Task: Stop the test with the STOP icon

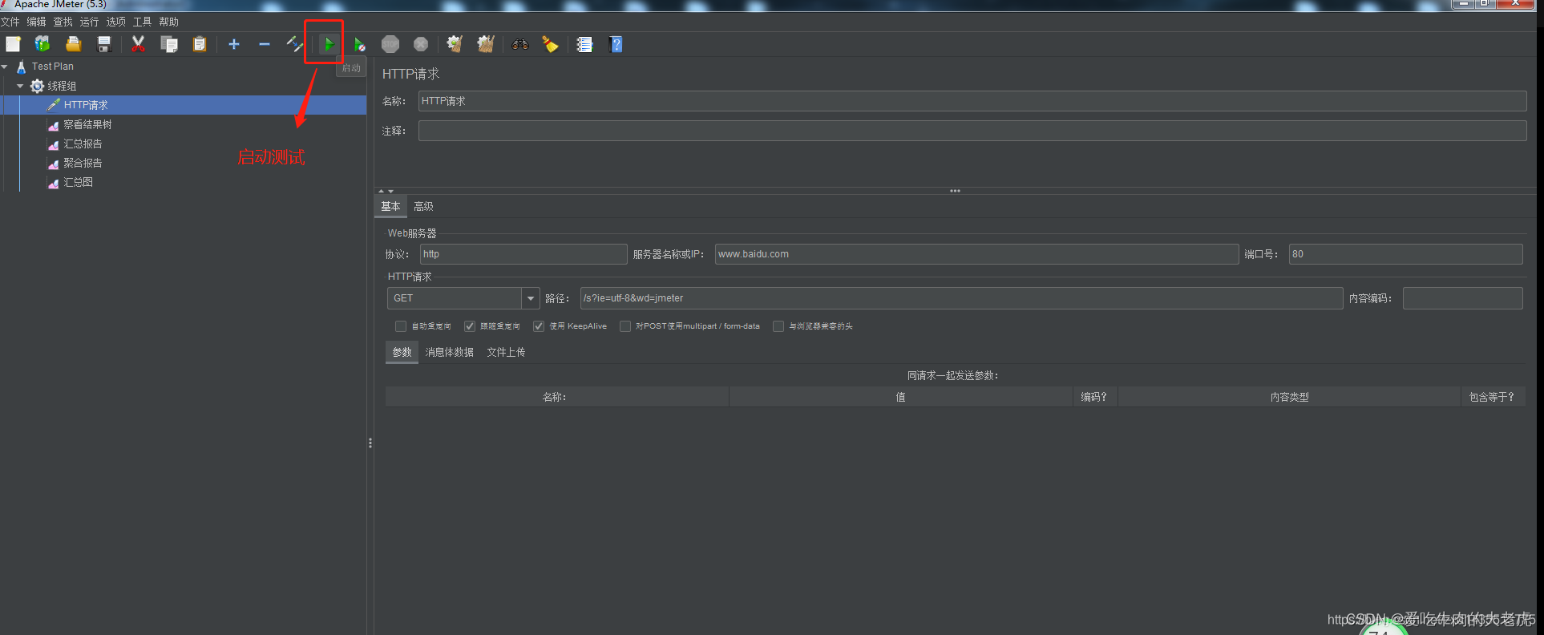Action: pos(390,44)
